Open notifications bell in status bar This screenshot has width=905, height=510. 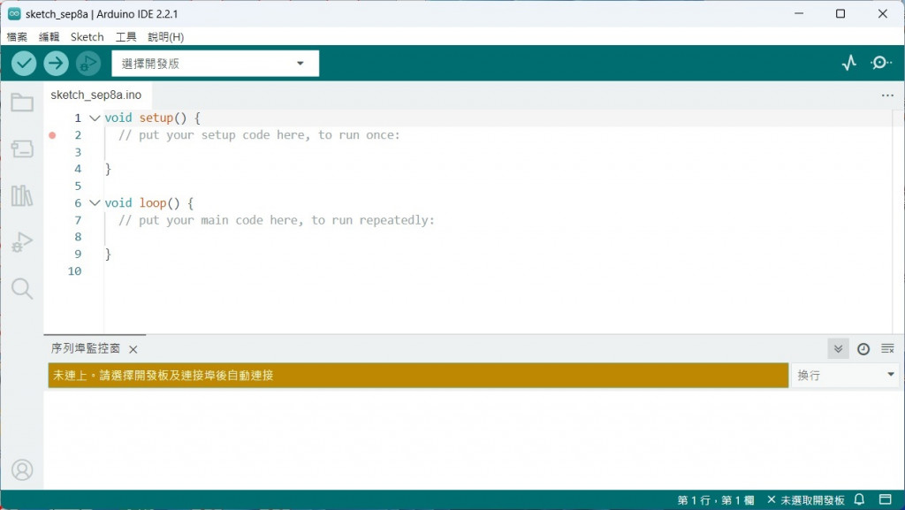pyautogui.click(x=859, y=499)
